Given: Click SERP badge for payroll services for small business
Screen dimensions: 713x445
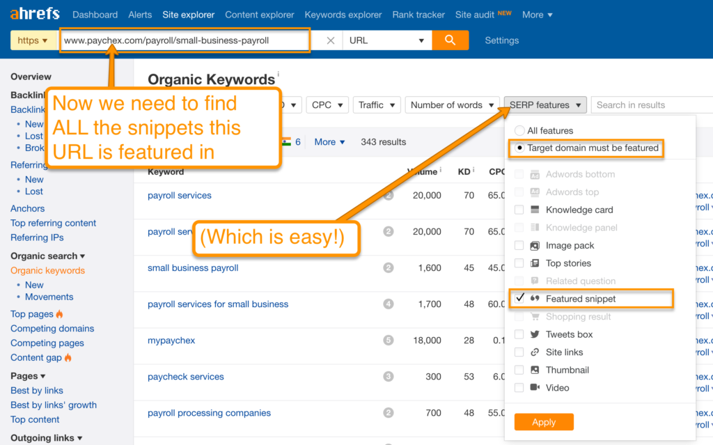Looking at the screenshot, I should (x=388, y=304).
